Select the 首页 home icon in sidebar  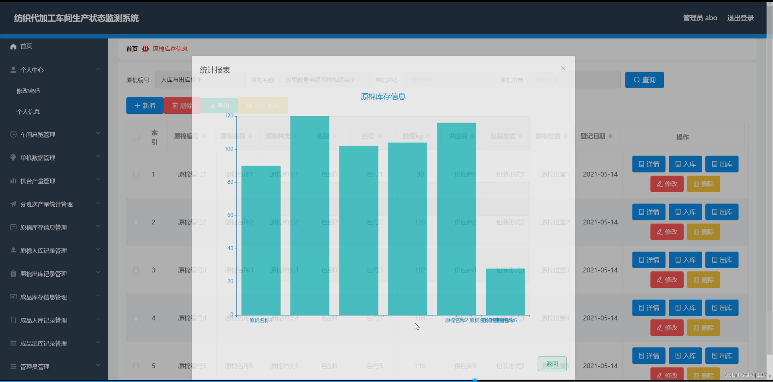point(13,46)
